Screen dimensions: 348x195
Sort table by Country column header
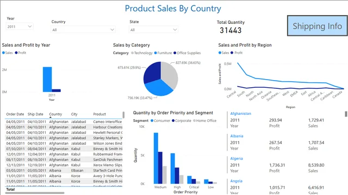pos(55,114)
